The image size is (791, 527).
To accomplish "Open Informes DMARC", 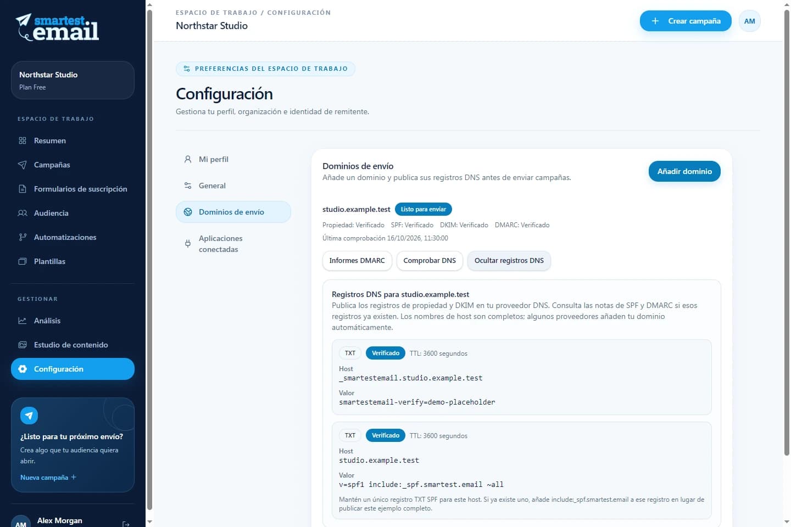I will click(357, 260).
